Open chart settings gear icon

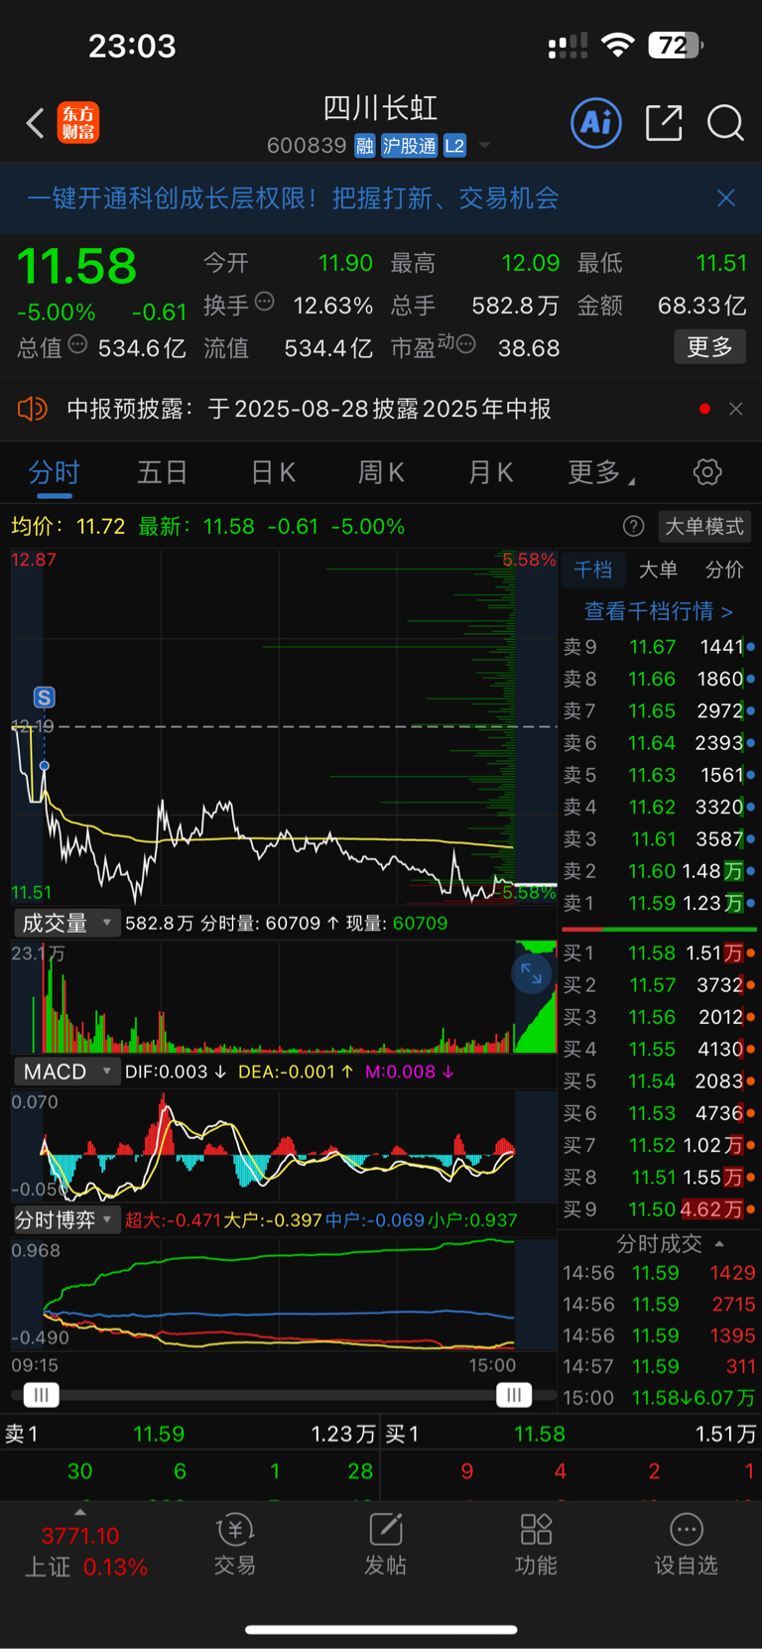707,472
